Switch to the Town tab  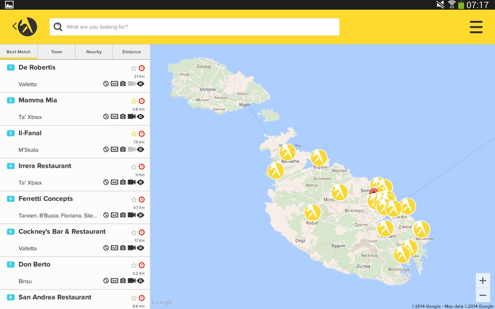tap(57, 51)
